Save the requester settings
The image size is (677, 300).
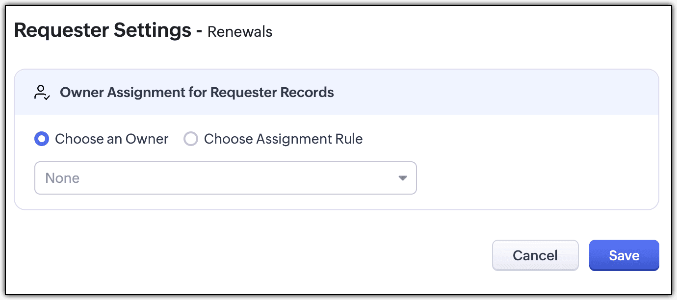pyautogui.click(x=624, y=255)
